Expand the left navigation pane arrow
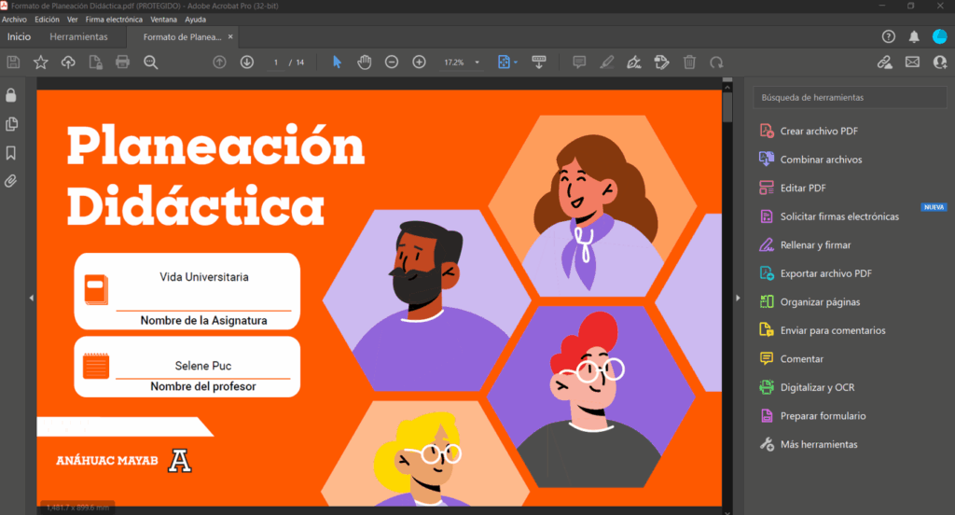 tap(30, 298)
